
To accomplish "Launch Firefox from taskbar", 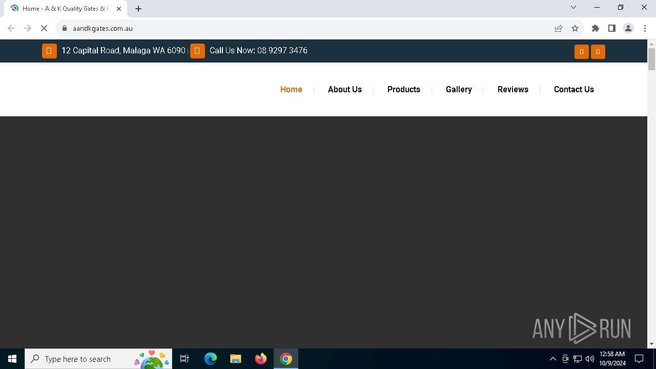I will pos(261,359).
